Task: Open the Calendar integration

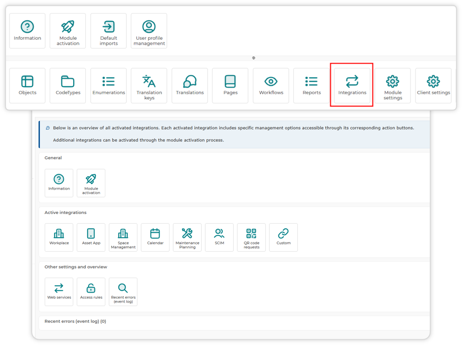Action: [x=155, y=237]
